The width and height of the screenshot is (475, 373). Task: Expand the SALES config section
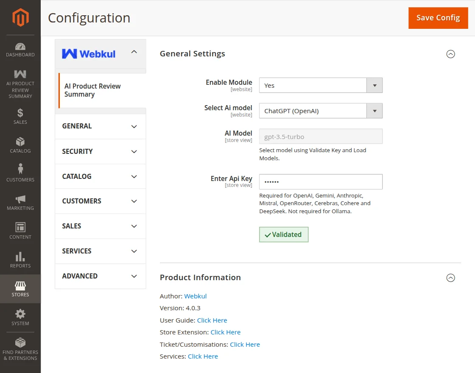point(100,226)
